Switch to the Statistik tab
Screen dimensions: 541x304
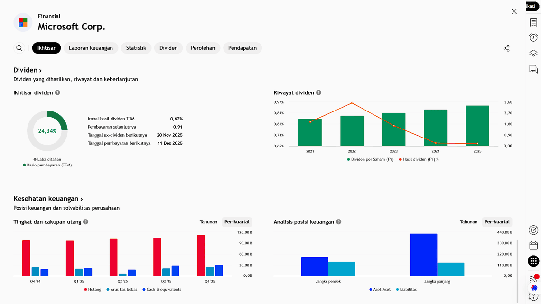(x=136, y=48)
